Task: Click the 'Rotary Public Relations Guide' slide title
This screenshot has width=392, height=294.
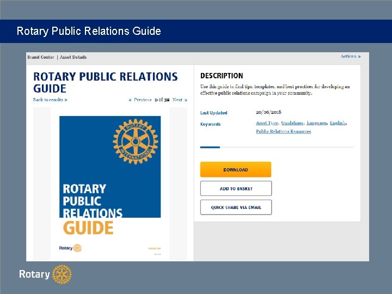Action: point(89,31)
